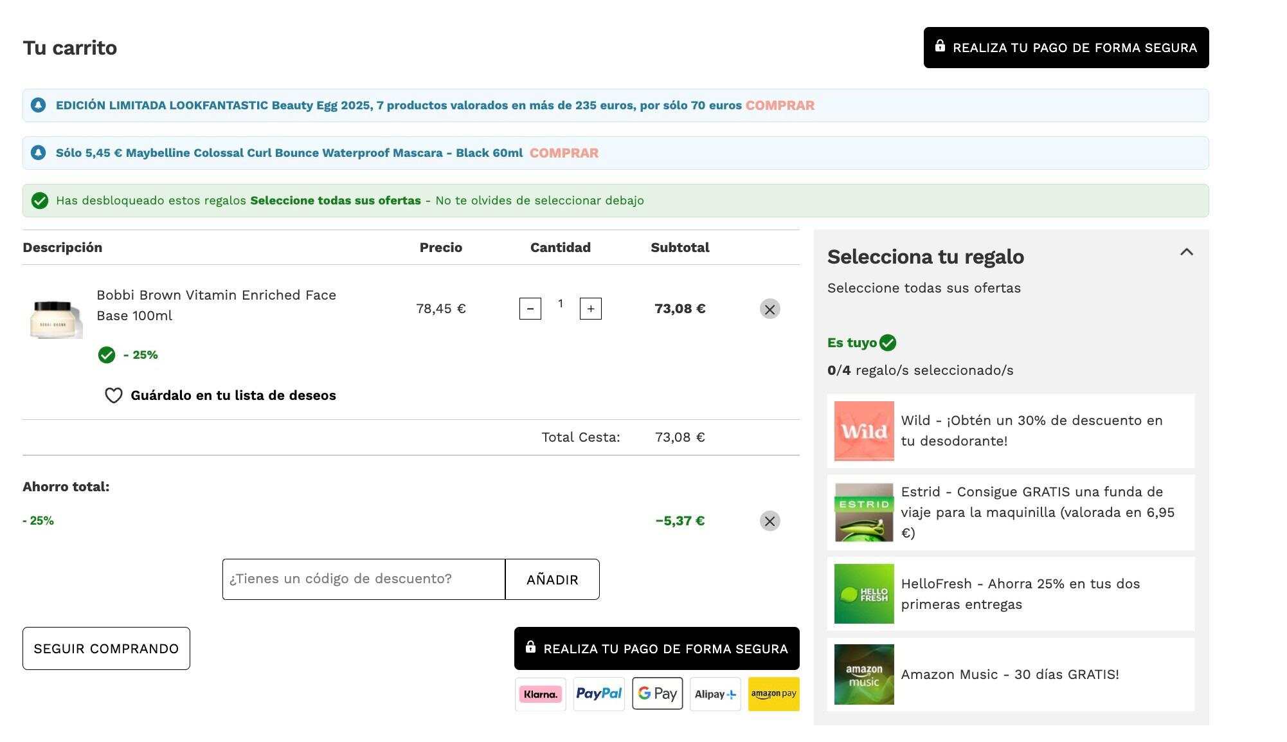1287x742 pixels.
Task: Click the 'Seleccione todas sus ofertas' banner text
Action: (336, 201)
